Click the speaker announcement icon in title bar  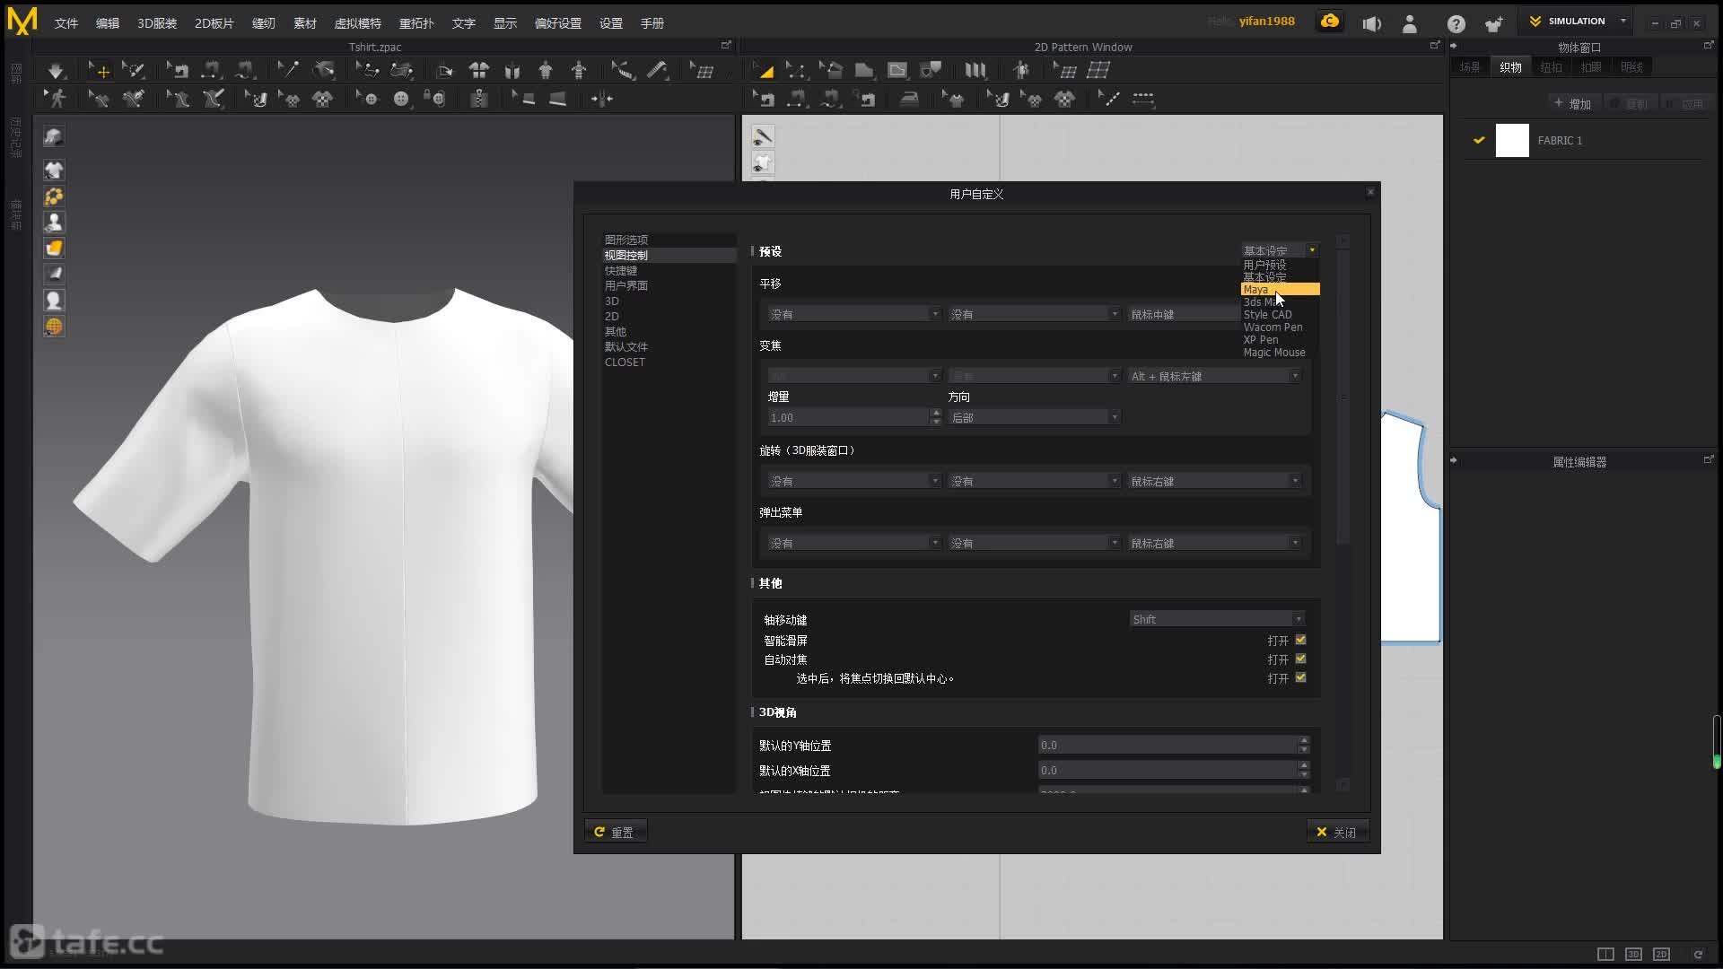coord(1372,23)
